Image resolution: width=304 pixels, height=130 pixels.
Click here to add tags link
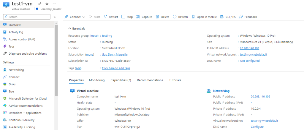pos(116,68)
